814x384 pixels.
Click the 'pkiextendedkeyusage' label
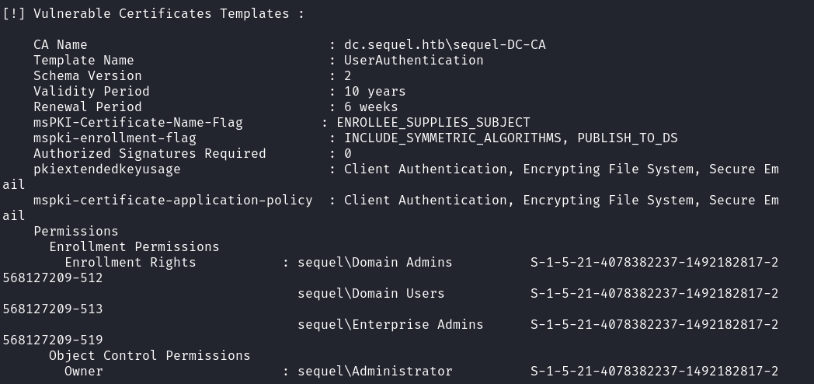106,169
